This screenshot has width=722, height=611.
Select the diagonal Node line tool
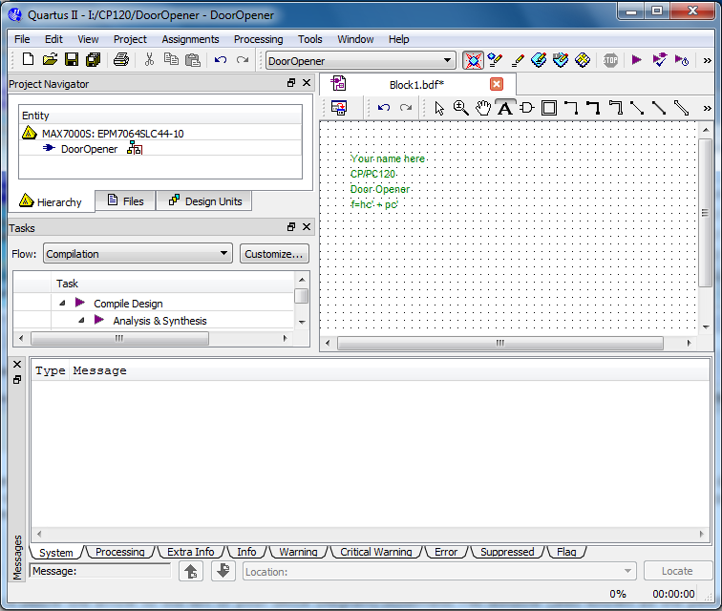637,108
